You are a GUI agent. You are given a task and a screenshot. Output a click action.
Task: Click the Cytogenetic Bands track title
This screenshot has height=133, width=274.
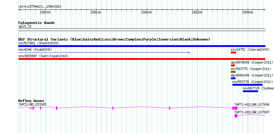37,23
